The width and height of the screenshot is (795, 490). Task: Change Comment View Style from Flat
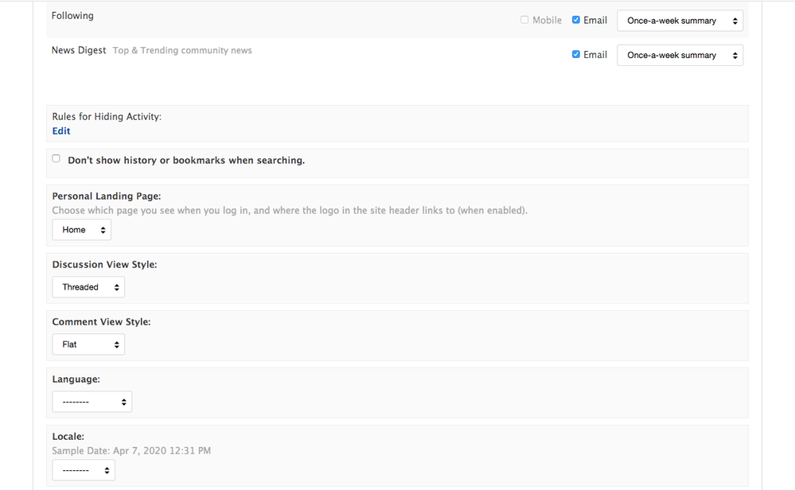(x=88, y=344)
